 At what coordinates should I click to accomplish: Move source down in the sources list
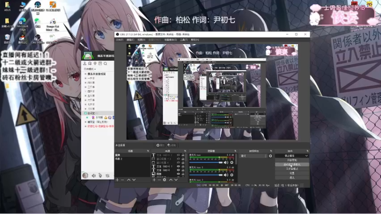[x=176, y=180]
